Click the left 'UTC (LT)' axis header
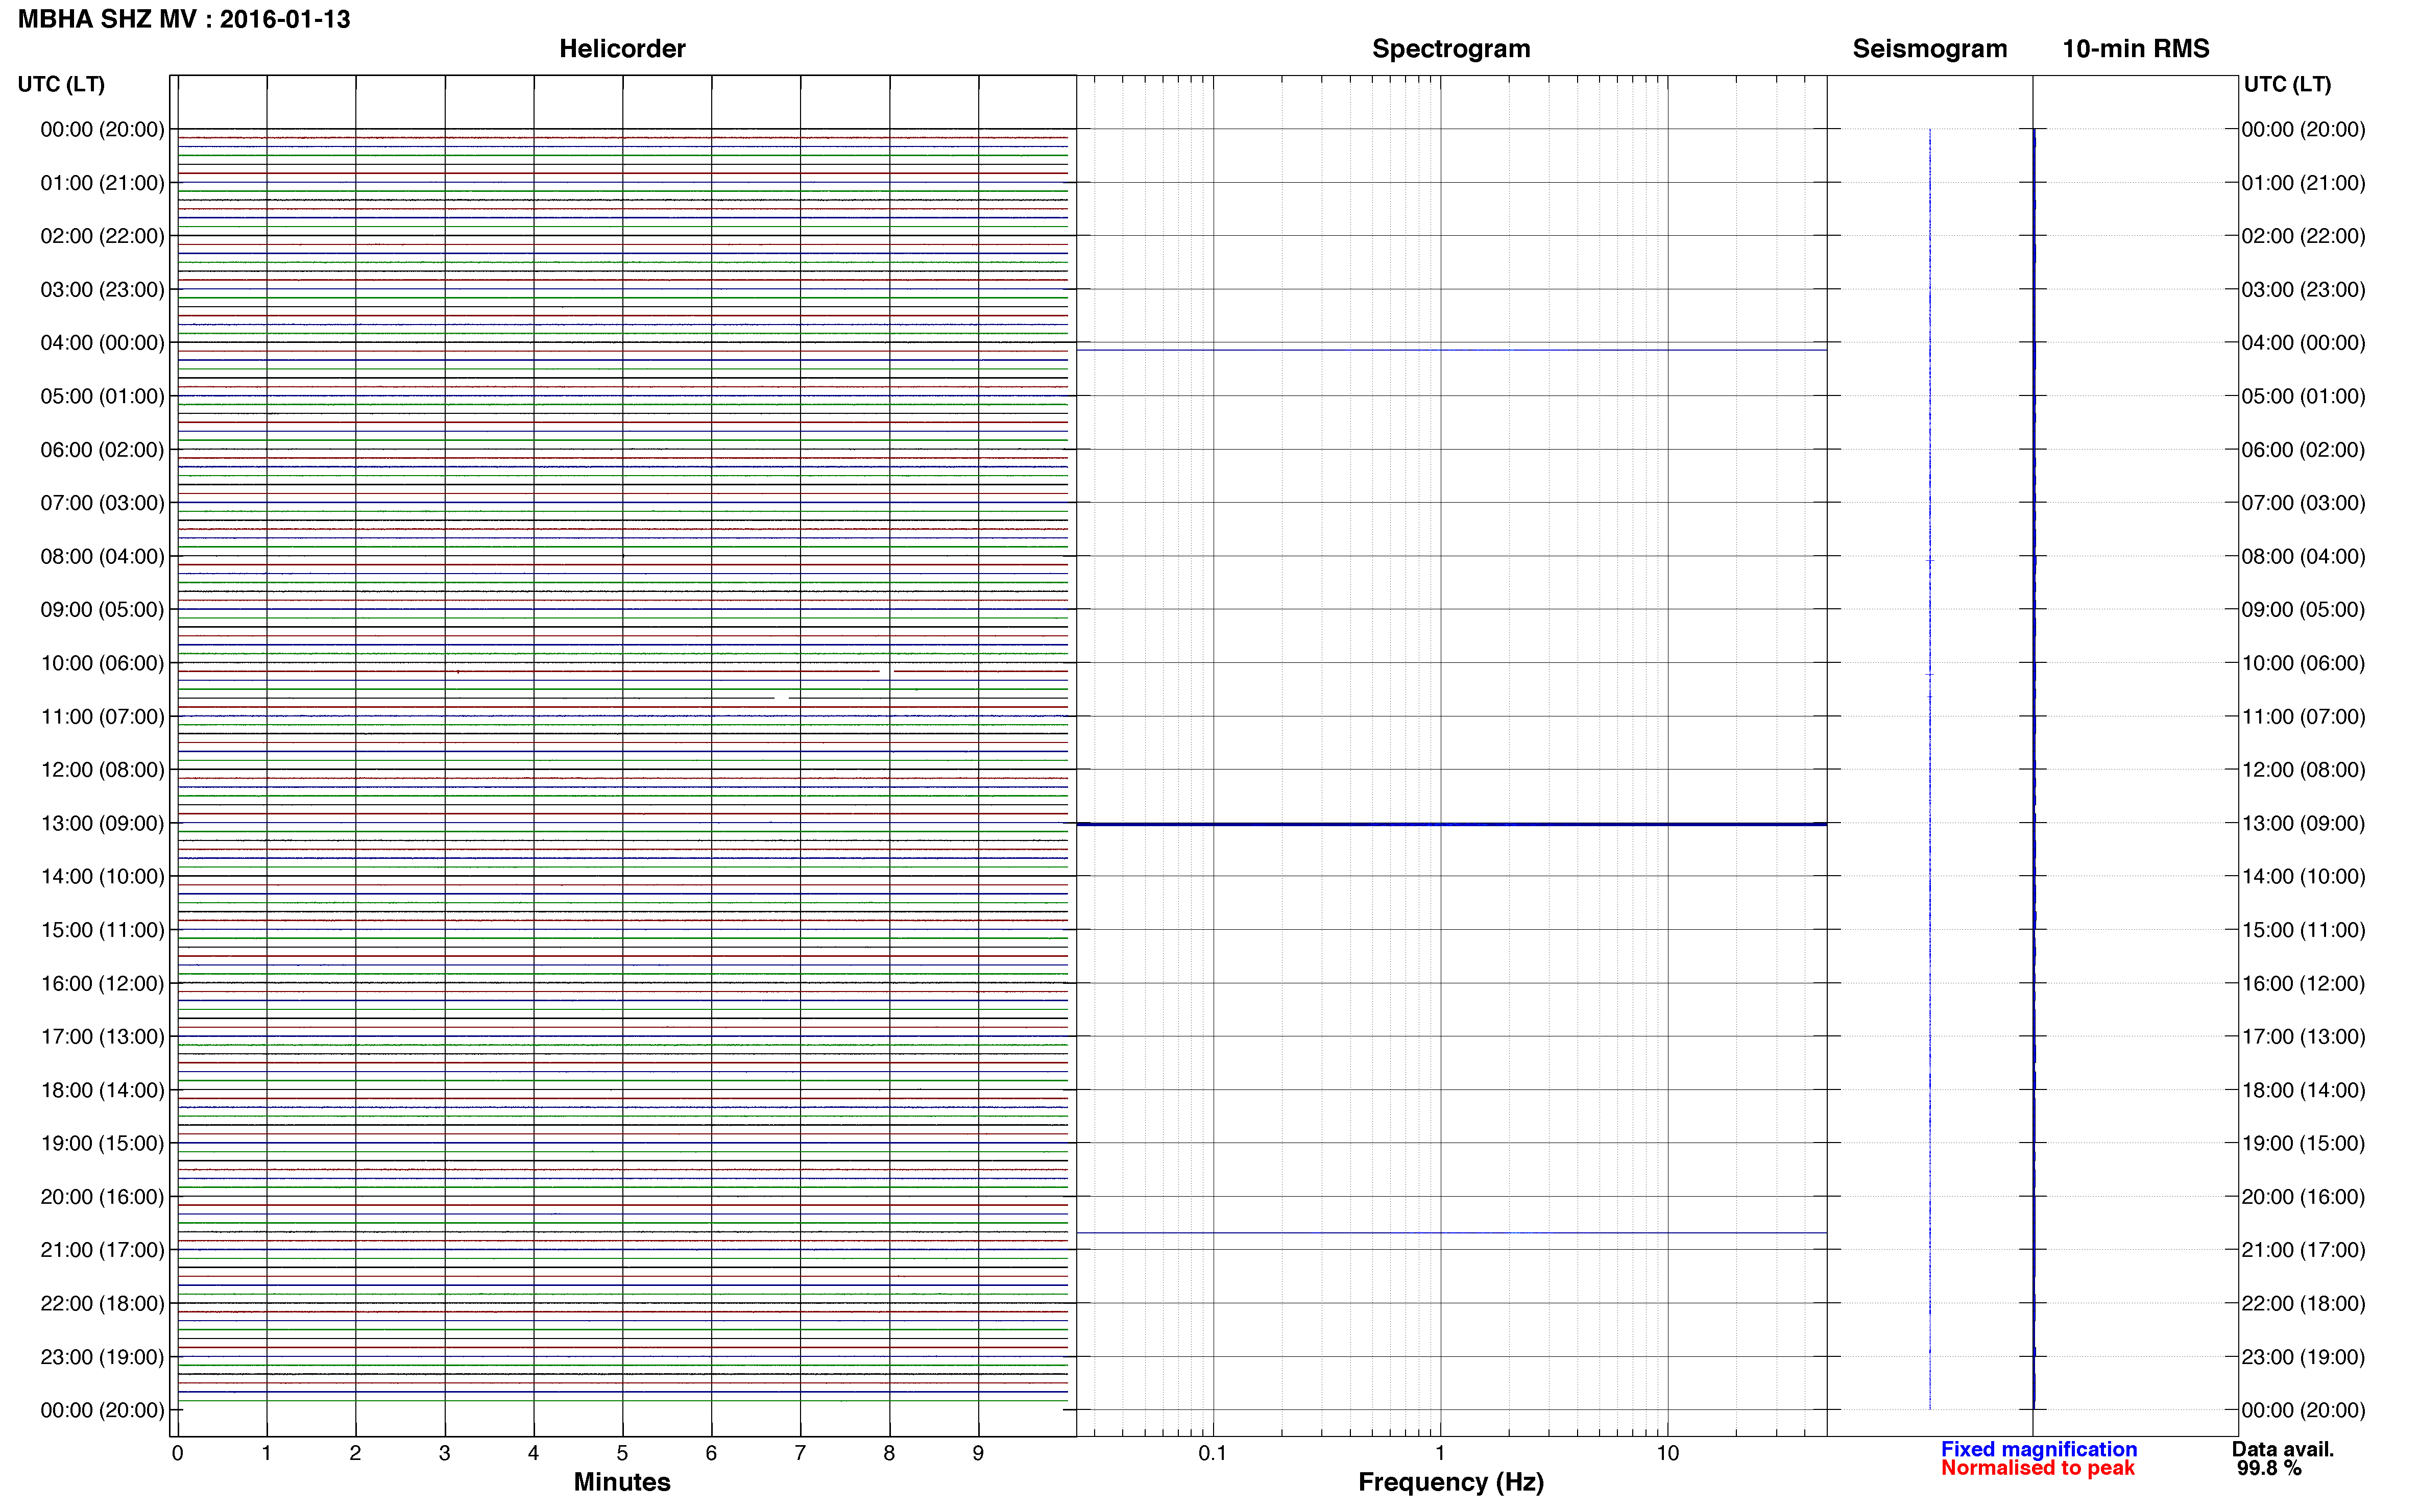The height and width of the screenshot is (1512, 2420). (61, 84)
